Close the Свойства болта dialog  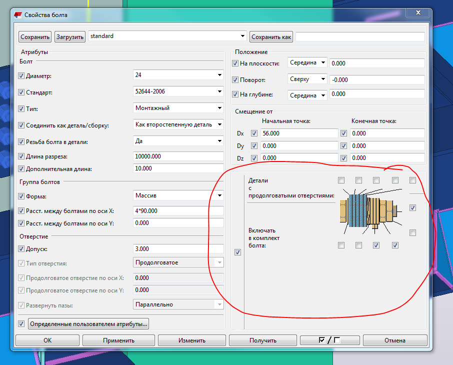click(x=419, y=14)
